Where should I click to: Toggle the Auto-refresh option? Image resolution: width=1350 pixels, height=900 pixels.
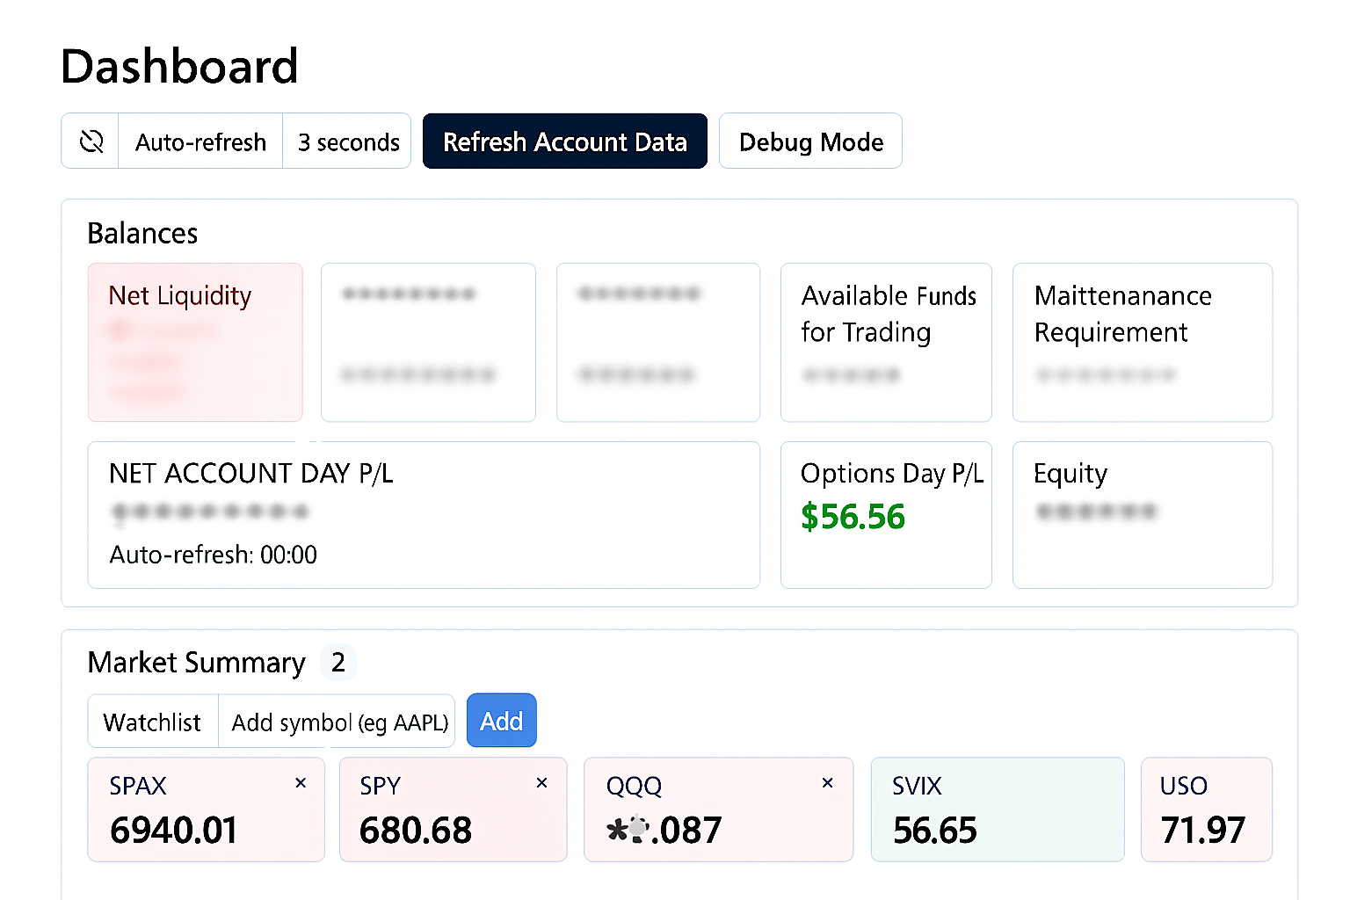(200, 142)
